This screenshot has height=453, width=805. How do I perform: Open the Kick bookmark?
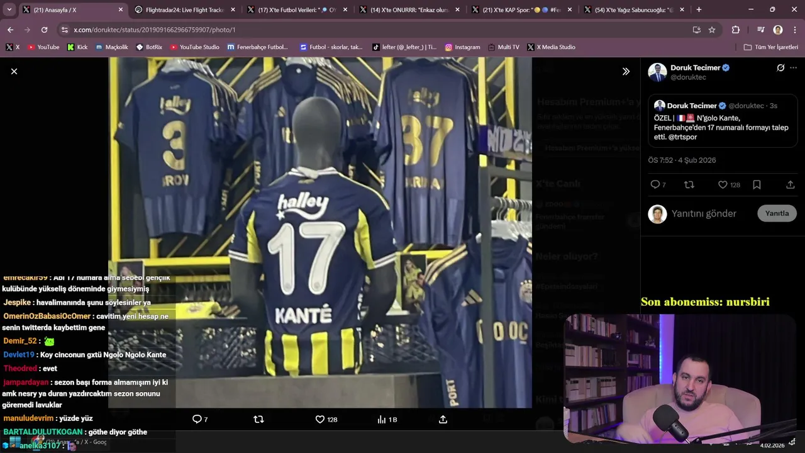coord(77,47)
